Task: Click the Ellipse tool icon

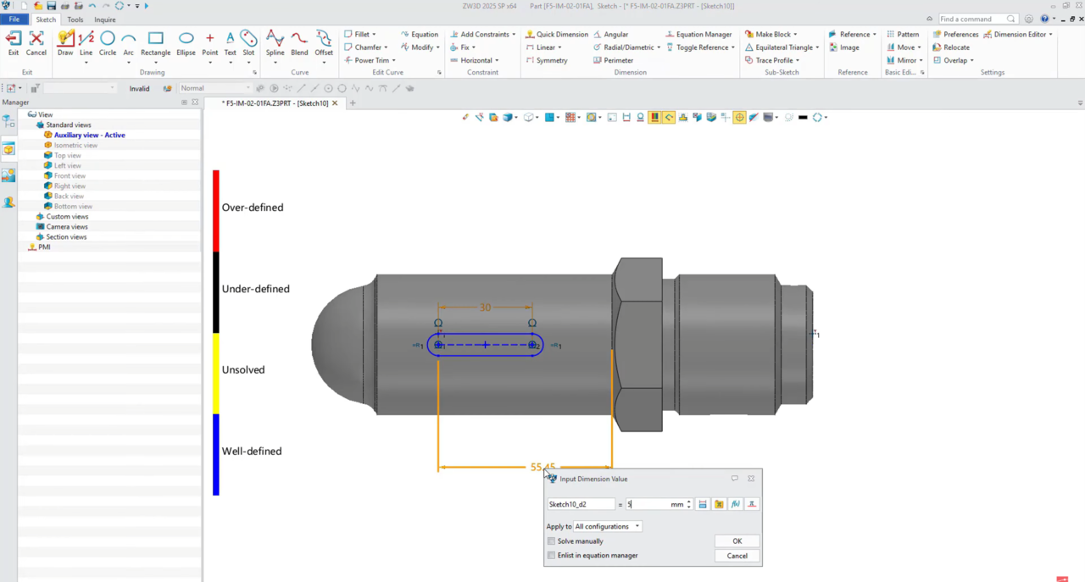Action: (186, 39)
